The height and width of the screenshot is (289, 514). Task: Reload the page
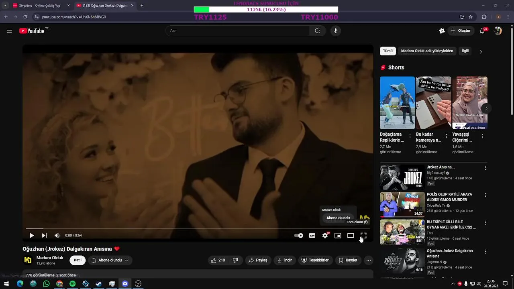click(x=25, y=17)
